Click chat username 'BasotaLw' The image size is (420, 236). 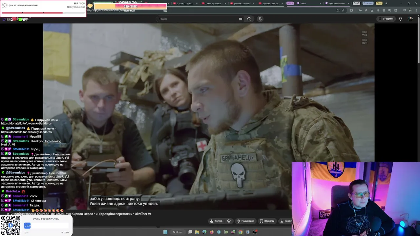pos(13,191)
